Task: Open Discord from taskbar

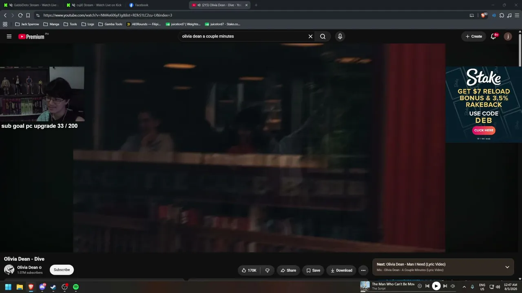Action: [42, 287]
